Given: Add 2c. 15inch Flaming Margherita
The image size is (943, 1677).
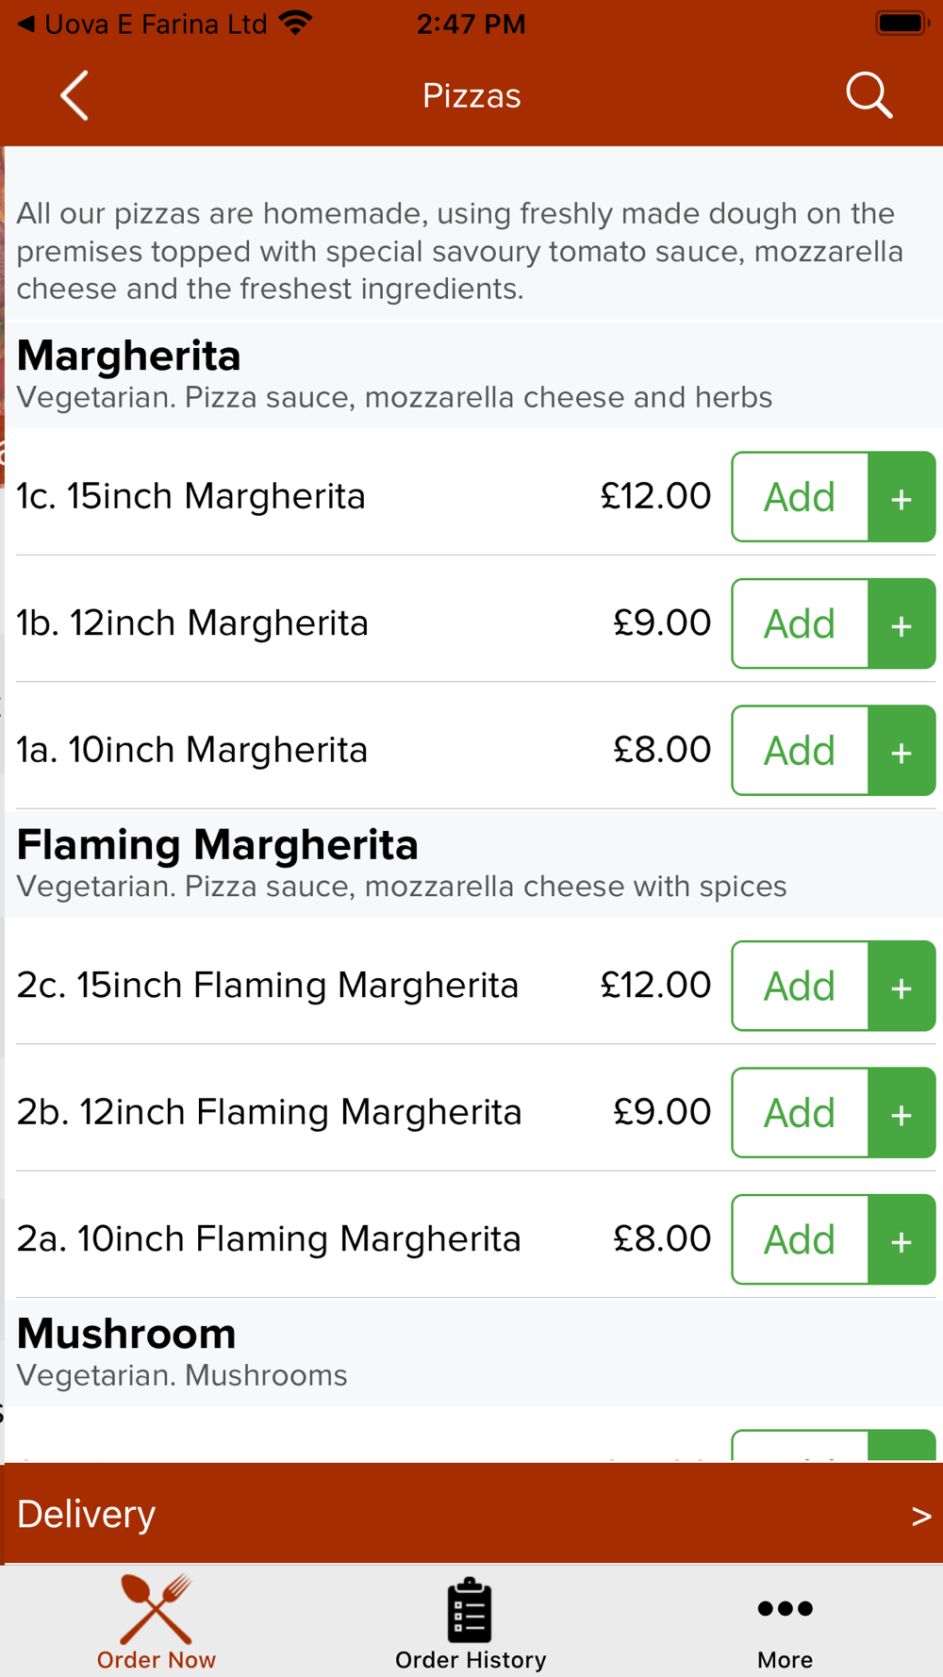Looking at the screenshot, I should (x=800, y=986).
